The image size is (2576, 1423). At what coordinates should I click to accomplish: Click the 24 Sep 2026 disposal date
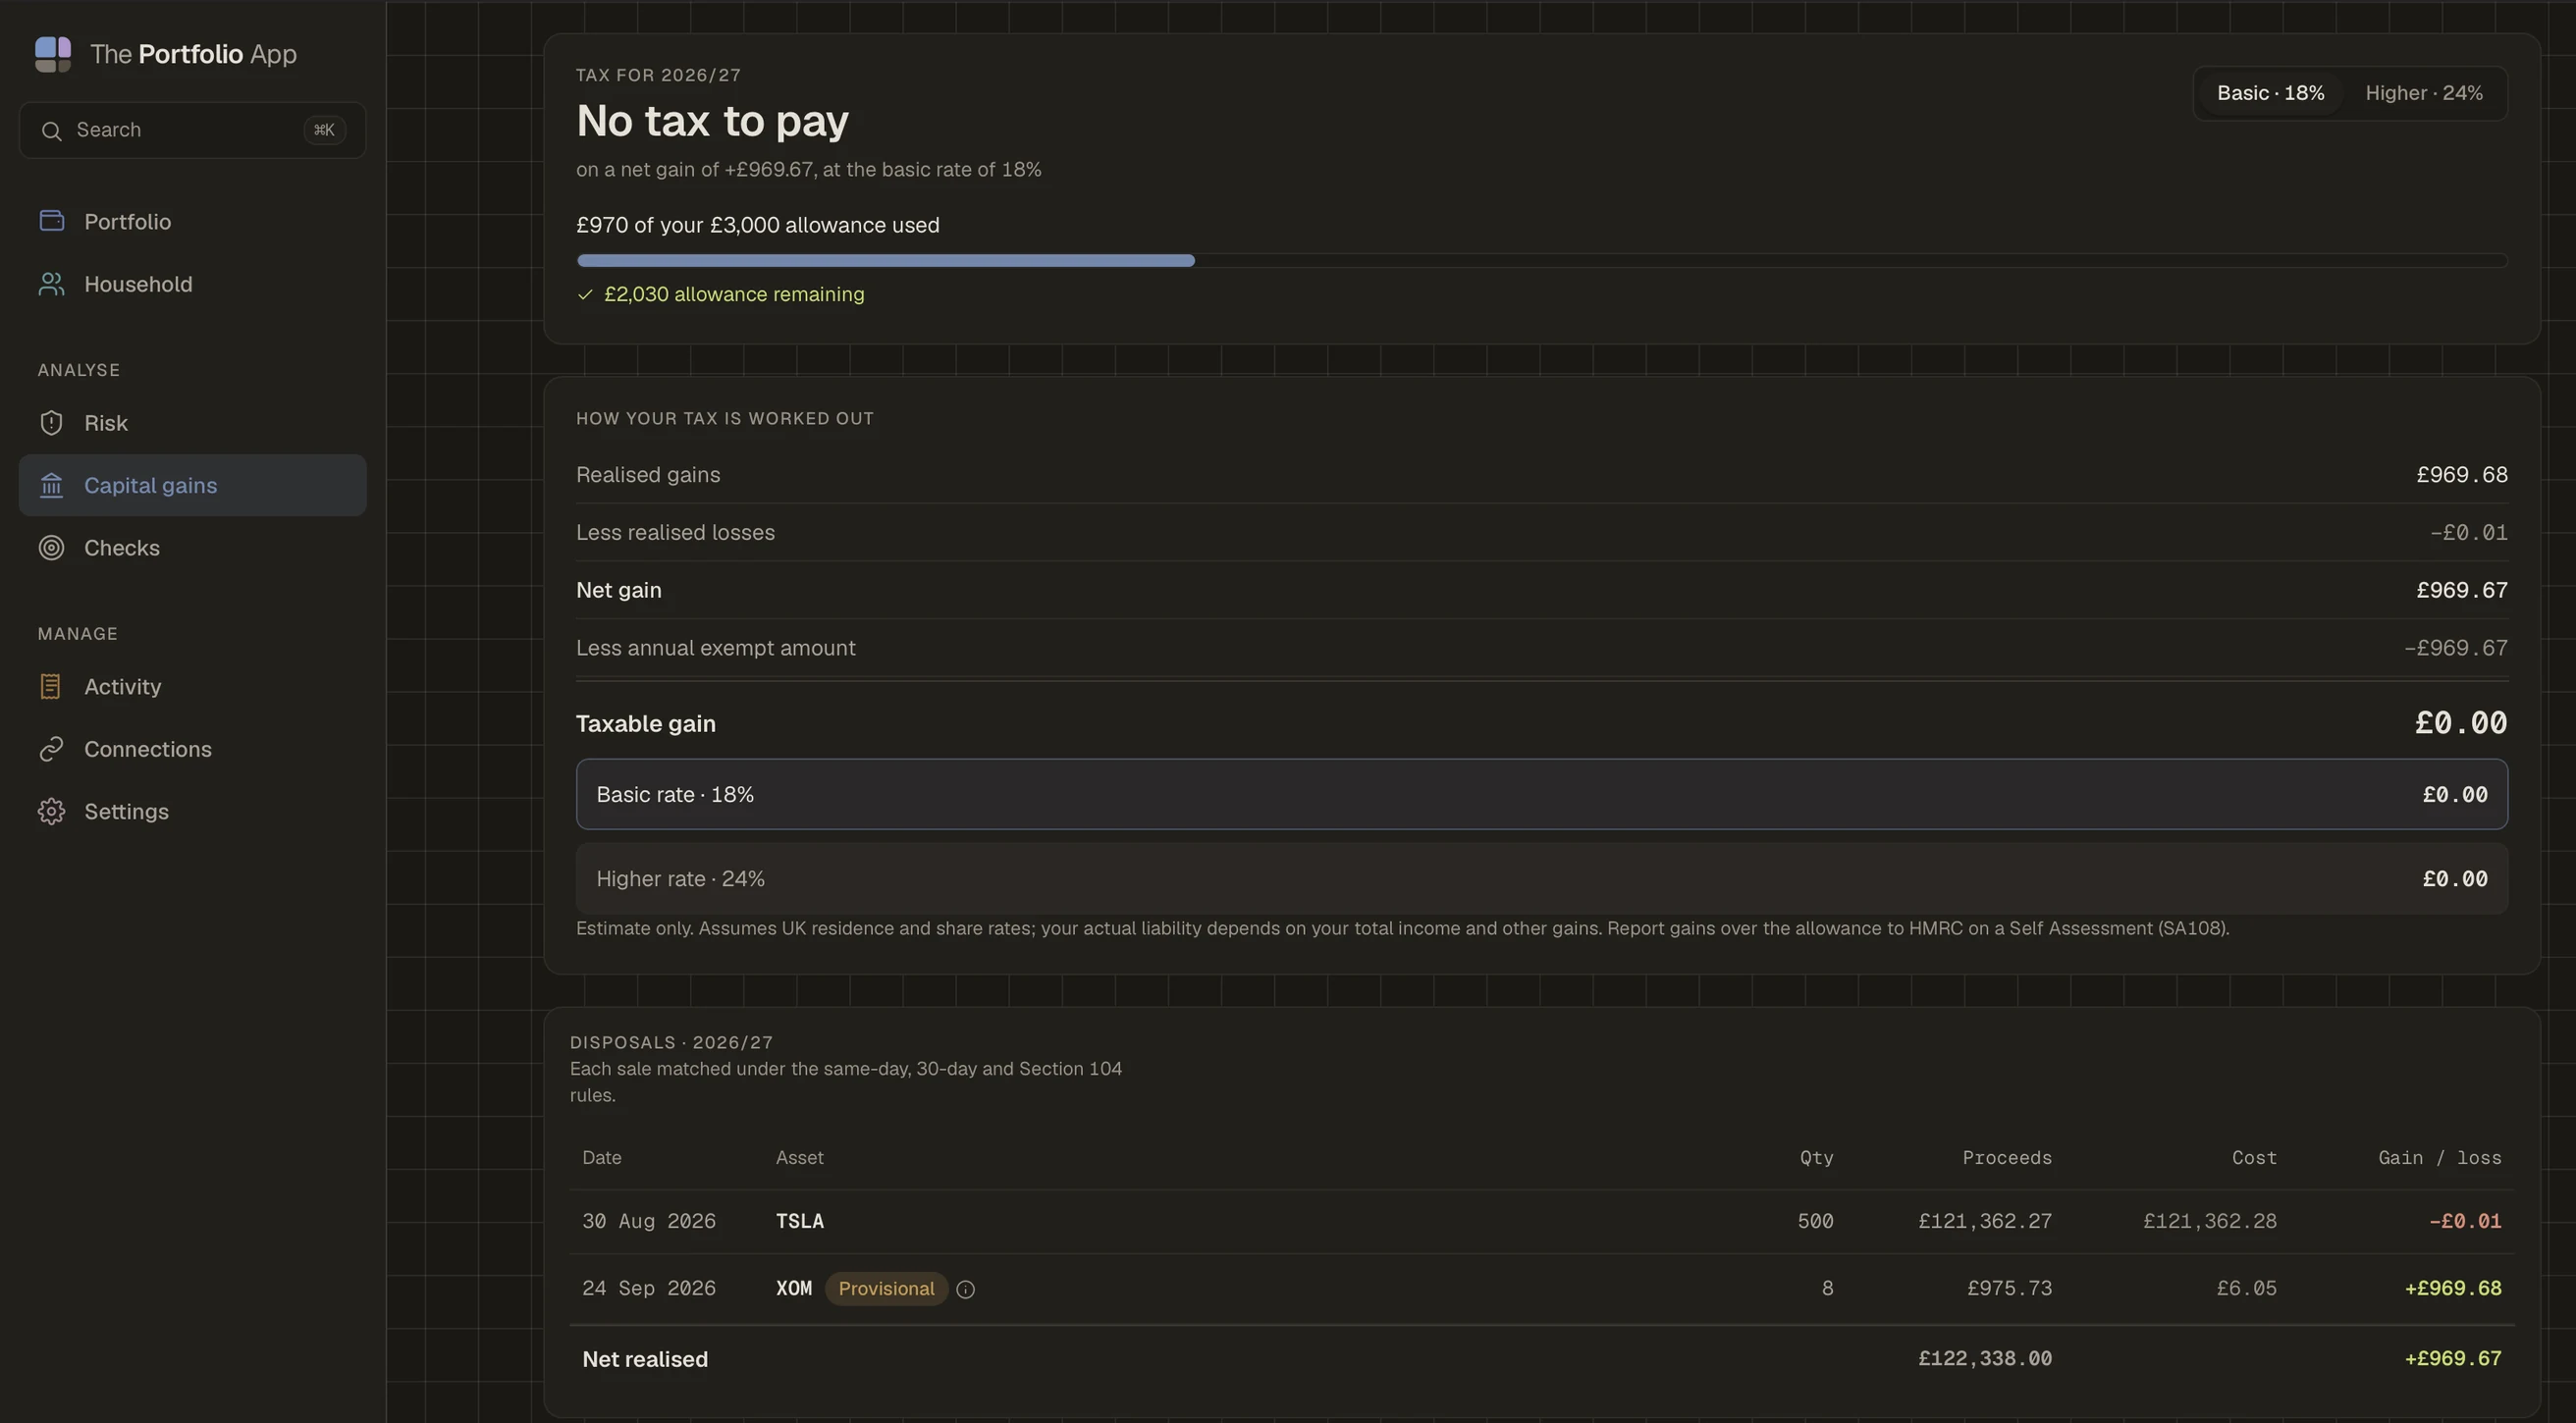(x=649, y=1289)
